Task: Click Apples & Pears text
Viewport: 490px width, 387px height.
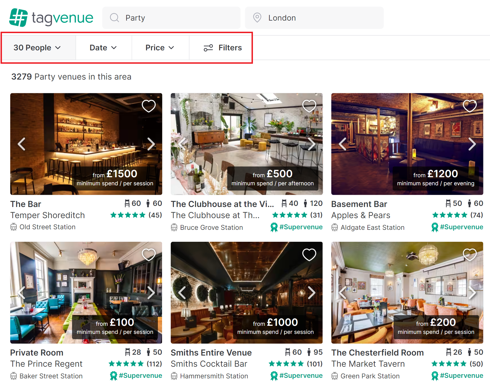Action: [x=361, y=215]
